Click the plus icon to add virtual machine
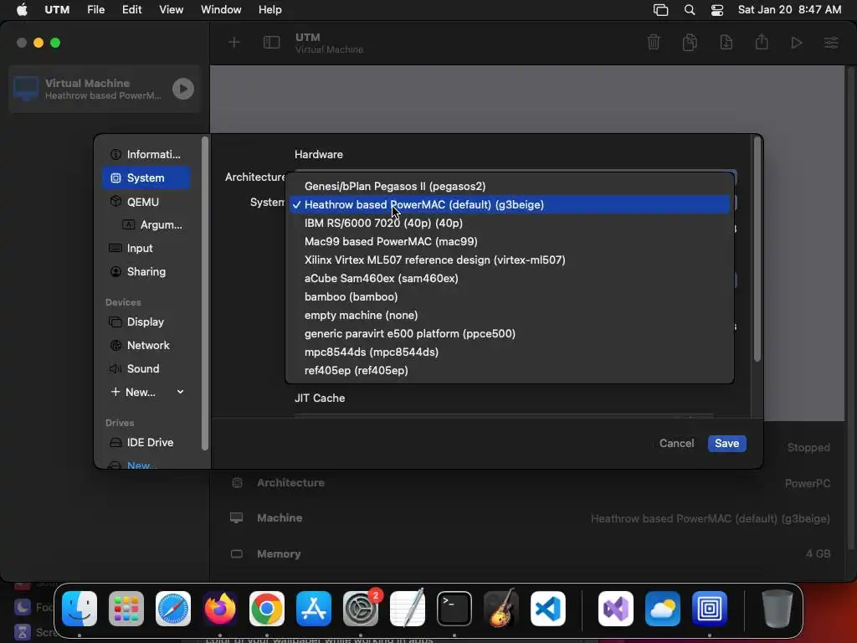 pyautogui.click(x=234, y=43)
